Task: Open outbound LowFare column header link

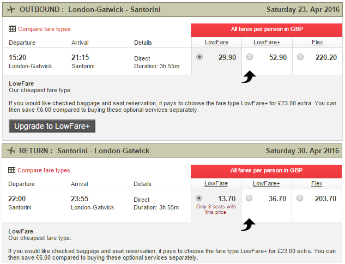Action: tap(216, 42)
